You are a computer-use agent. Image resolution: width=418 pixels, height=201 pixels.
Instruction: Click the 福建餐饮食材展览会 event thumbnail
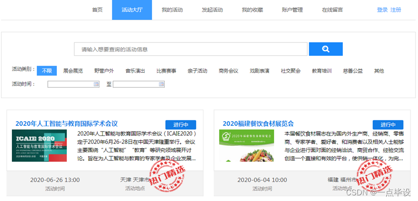[247, 145]
